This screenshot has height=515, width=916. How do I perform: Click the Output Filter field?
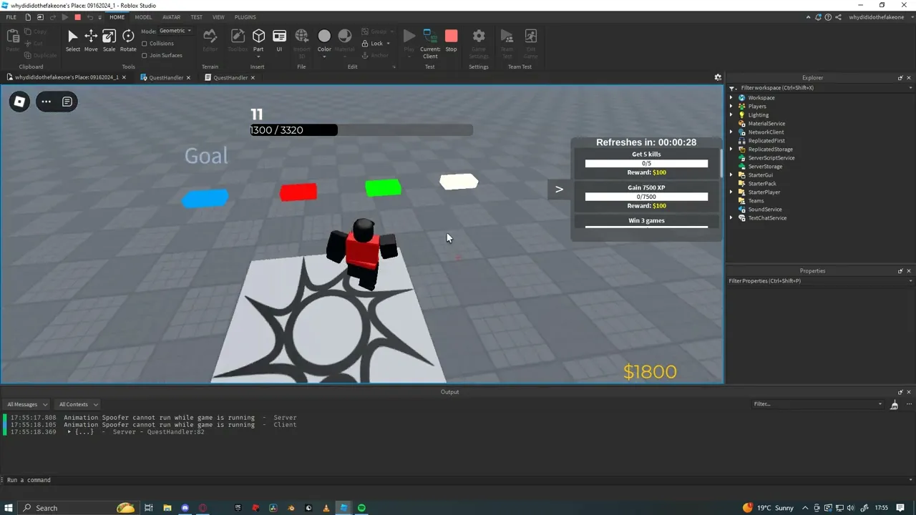[819, 404]
